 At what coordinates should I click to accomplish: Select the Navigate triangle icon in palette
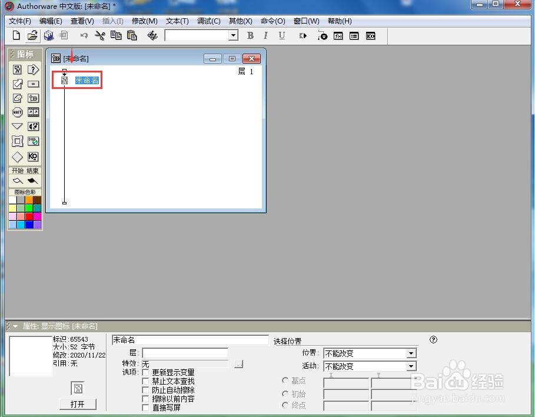coord(18,127)
